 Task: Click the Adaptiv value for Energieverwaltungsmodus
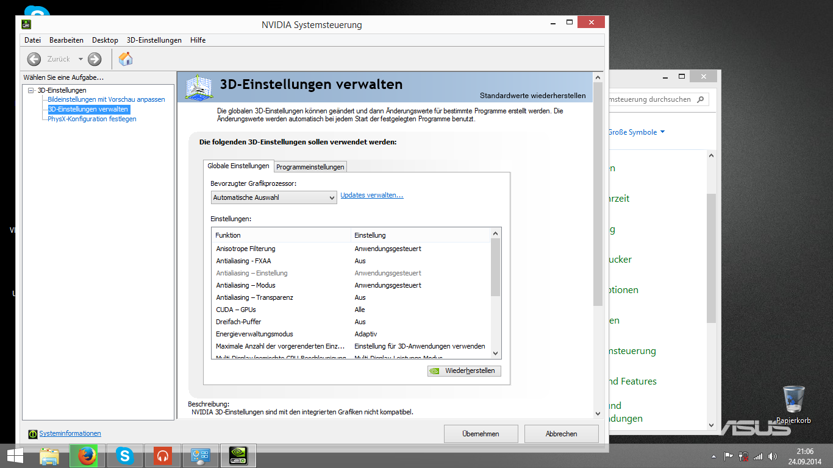pyautogui.click(x=366, y=334)
